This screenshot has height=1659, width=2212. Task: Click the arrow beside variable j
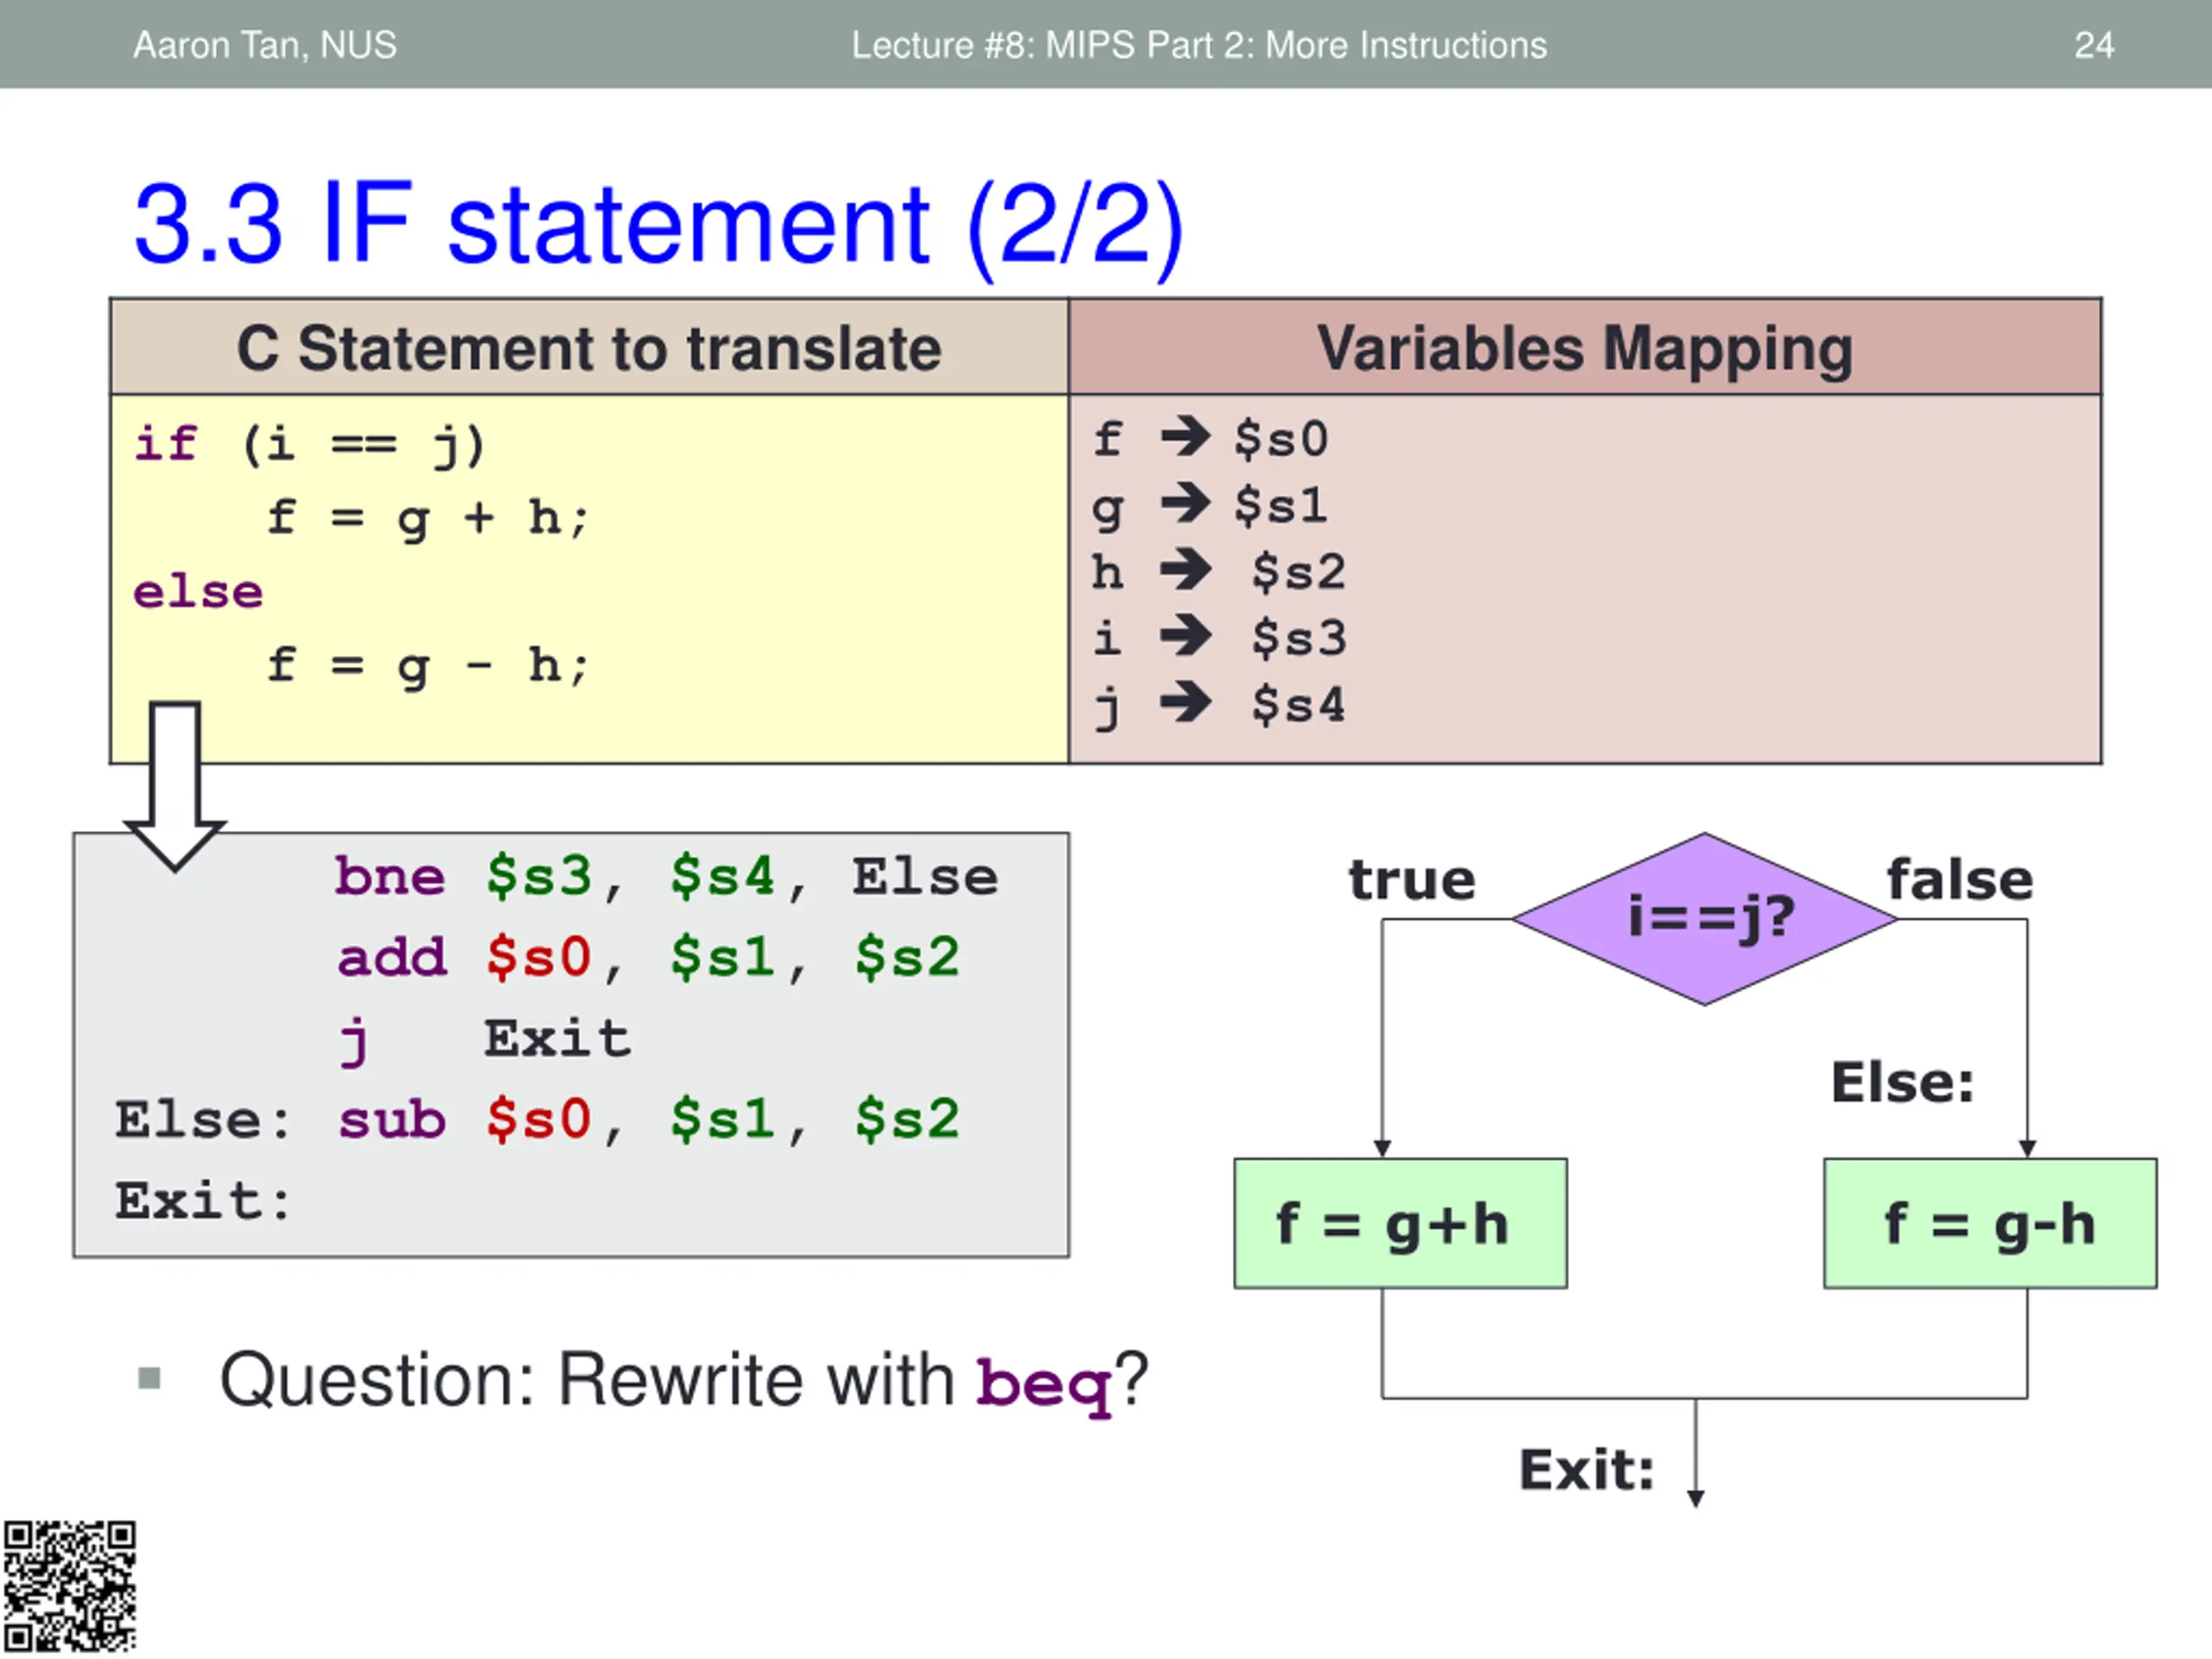(1185, 702)
